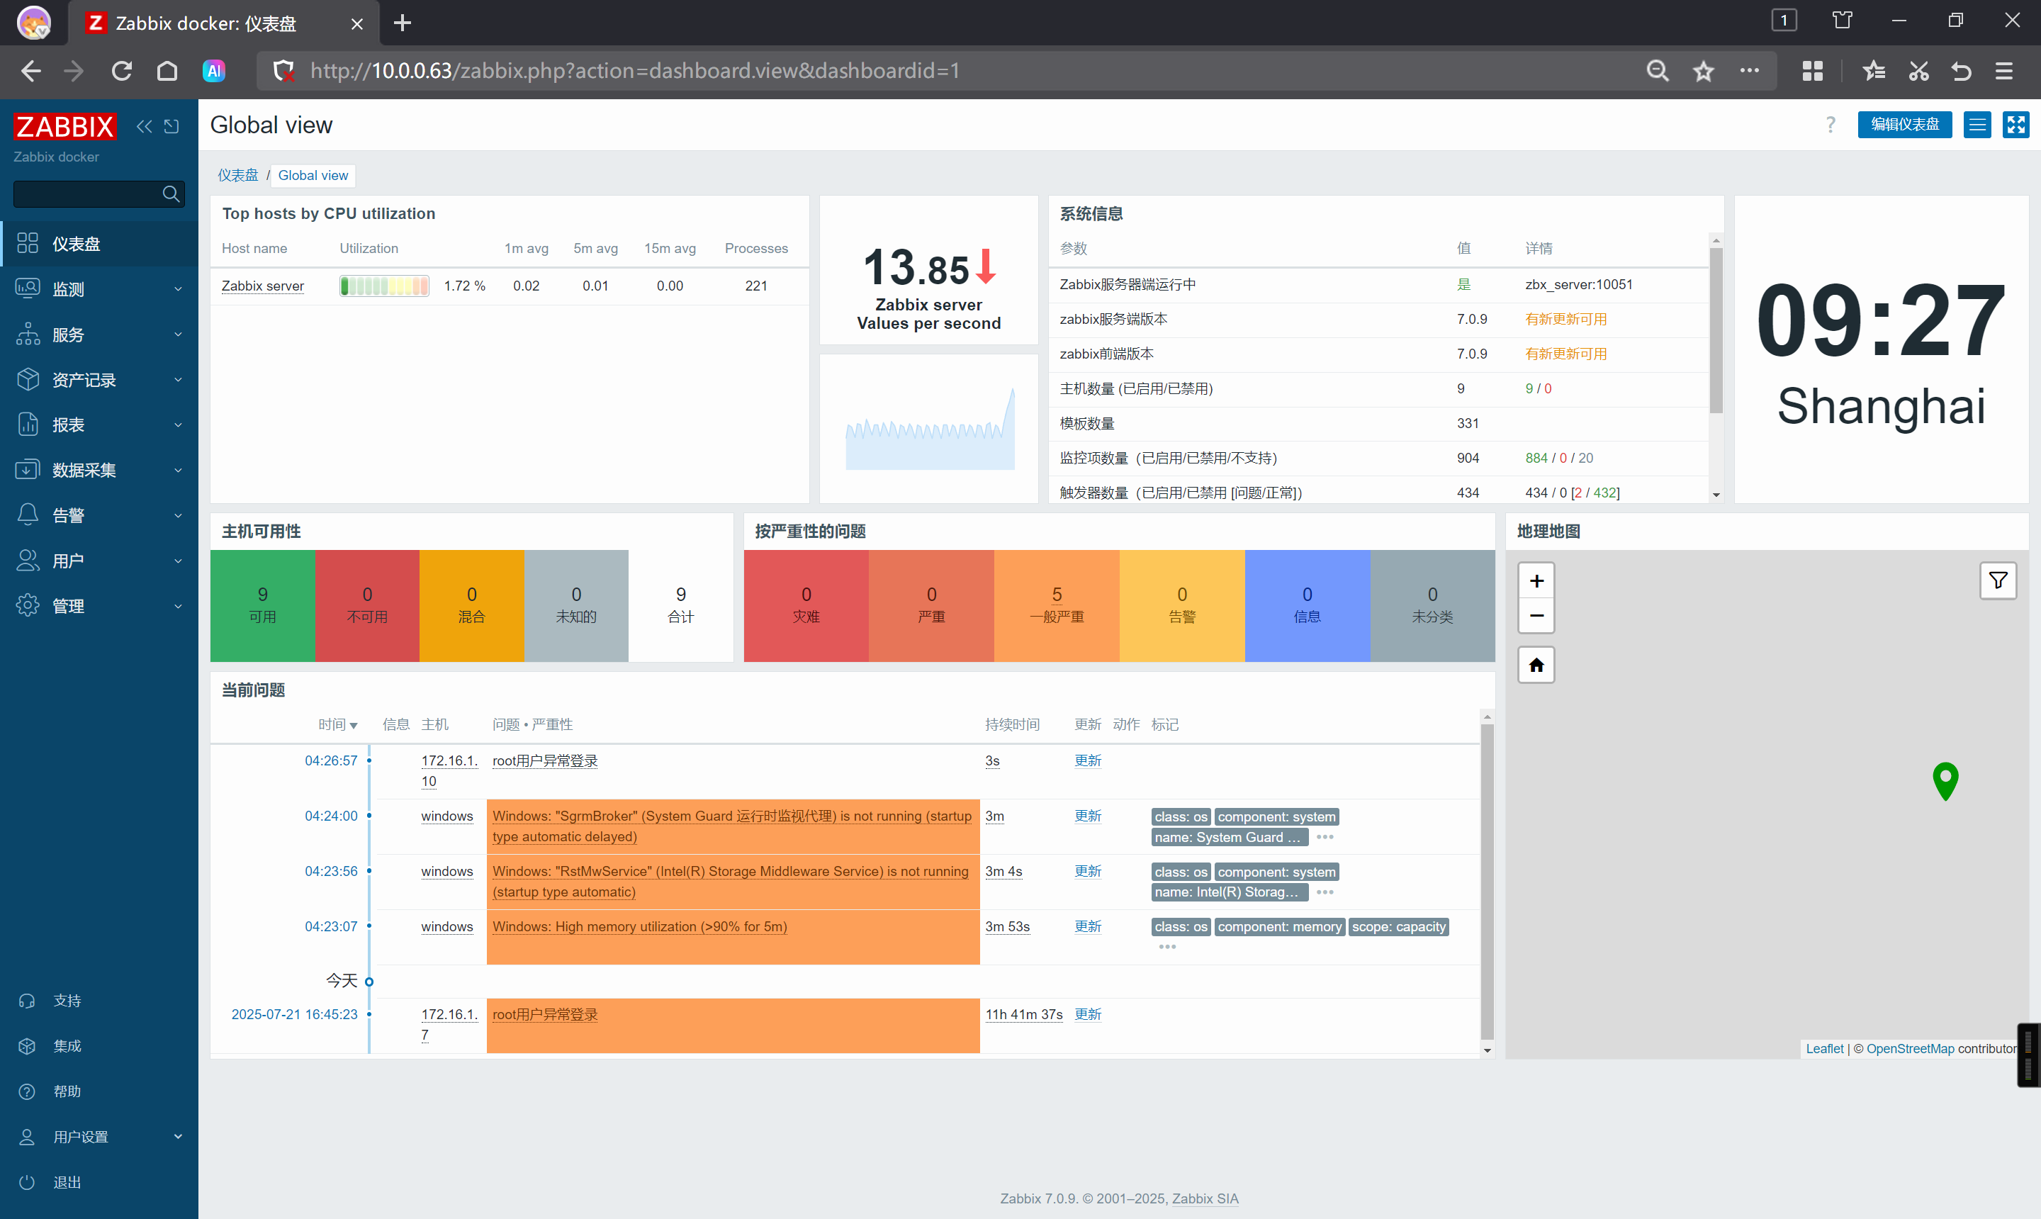The width and height of the screenshot is (2041, 1219).
Task: Open 集成 integrations in sidebar
Action: point(99,1045)
